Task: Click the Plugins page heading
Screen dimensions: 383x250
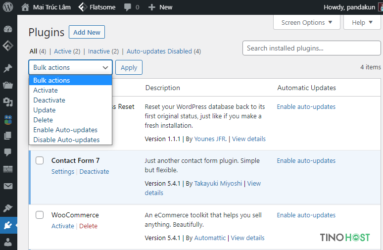Action: (x=47, y=32)
